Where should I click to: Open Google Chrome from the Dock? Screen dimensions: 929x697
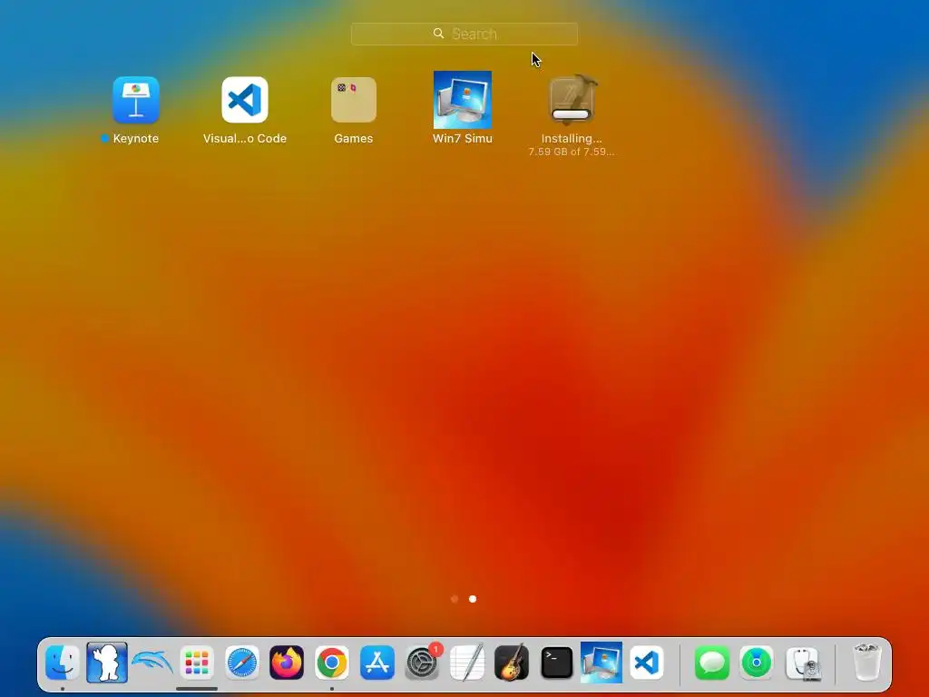coord(332,662)
